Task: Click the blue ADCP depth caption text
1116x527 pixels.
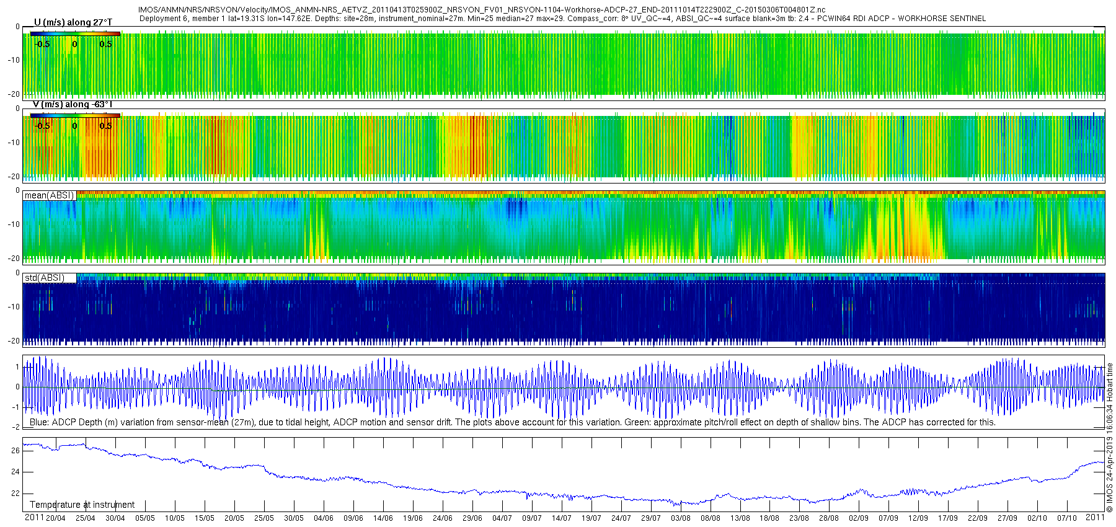Action: (x=512, y=422)
